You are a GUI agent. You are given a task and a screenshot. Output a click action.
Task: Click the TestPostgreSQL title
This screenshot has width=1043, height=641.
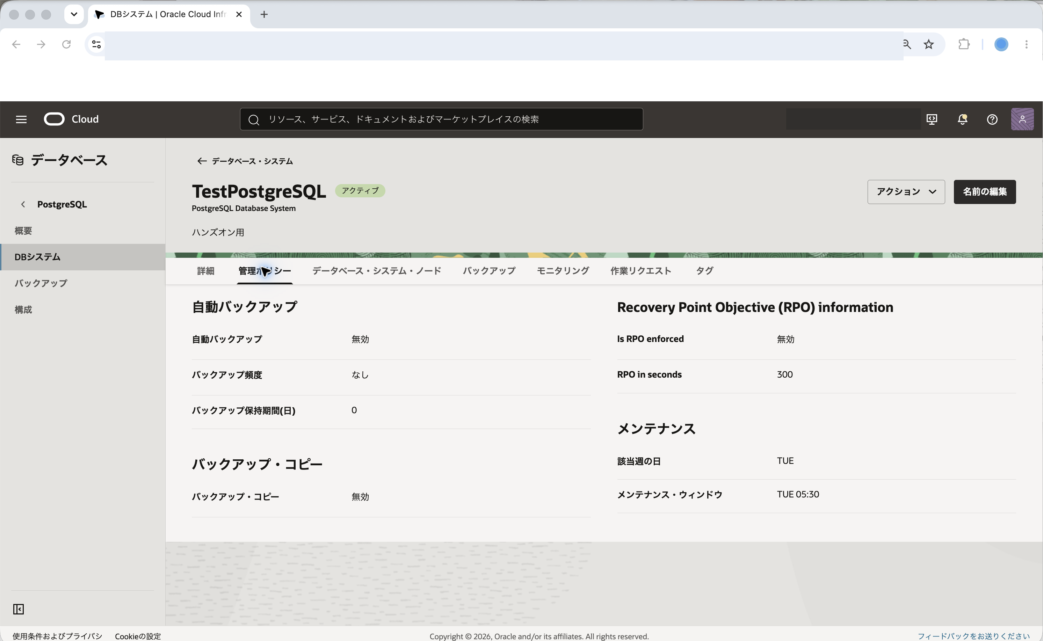click(x=259, y=192)
